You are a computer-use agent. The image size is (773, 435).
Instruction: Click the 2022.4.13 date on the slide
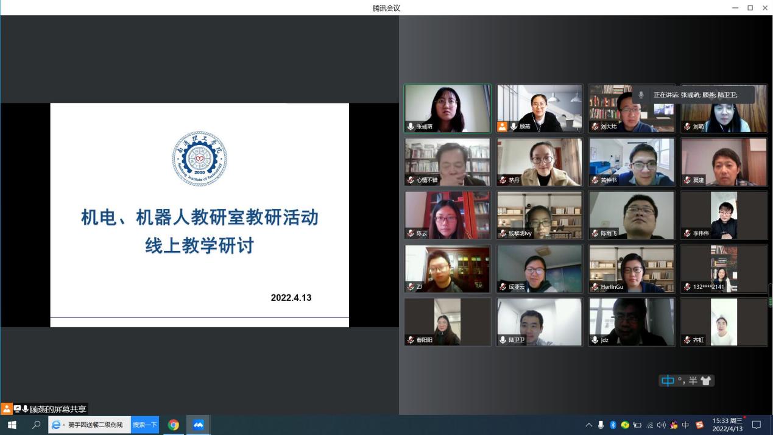click(x=291, y=298)
